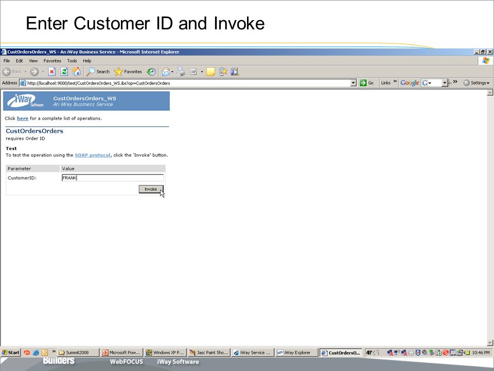The width and height of the screenshot is (494, 371).
Task: Click the Address bar URL field
Action: 188,83
